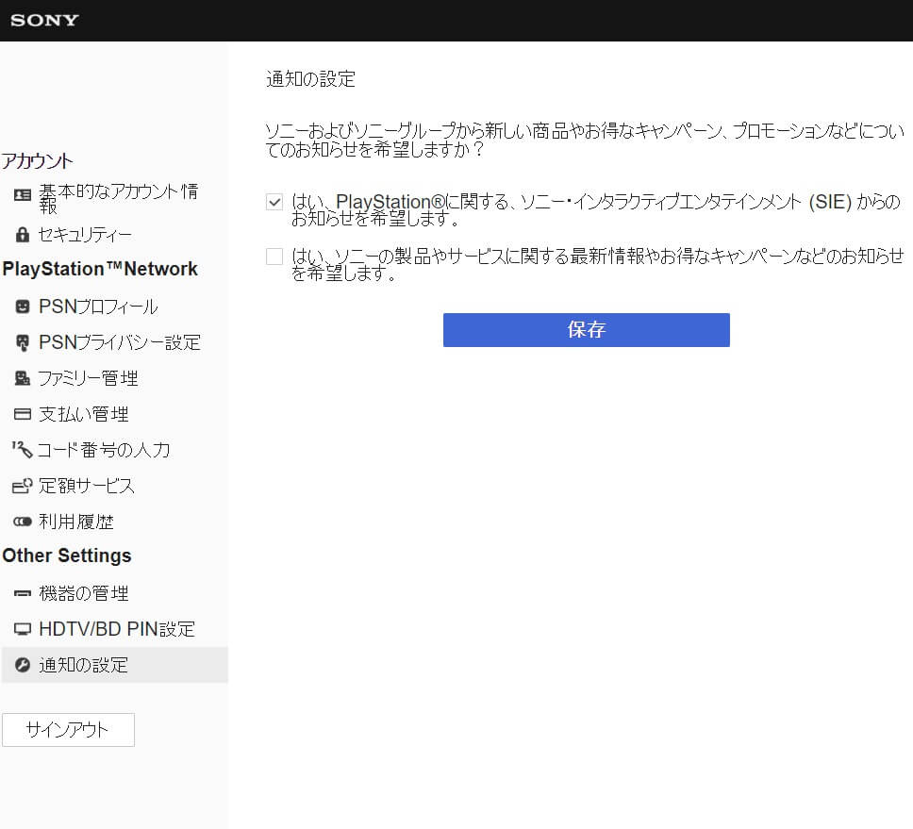The width and height of the screenshot is (913, 829).
Task: Click the SONY logo in header
Action: [44, 21]
